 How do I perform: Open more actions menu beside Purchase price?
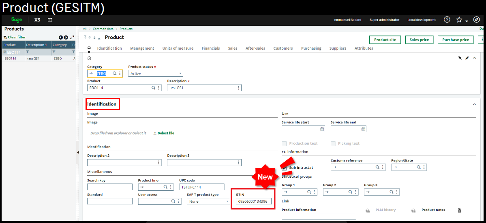(482, 40)
